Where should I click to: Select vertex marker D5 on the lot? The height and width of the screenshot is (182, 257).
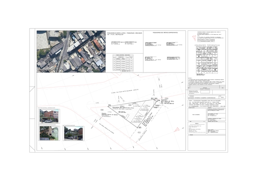140,127
